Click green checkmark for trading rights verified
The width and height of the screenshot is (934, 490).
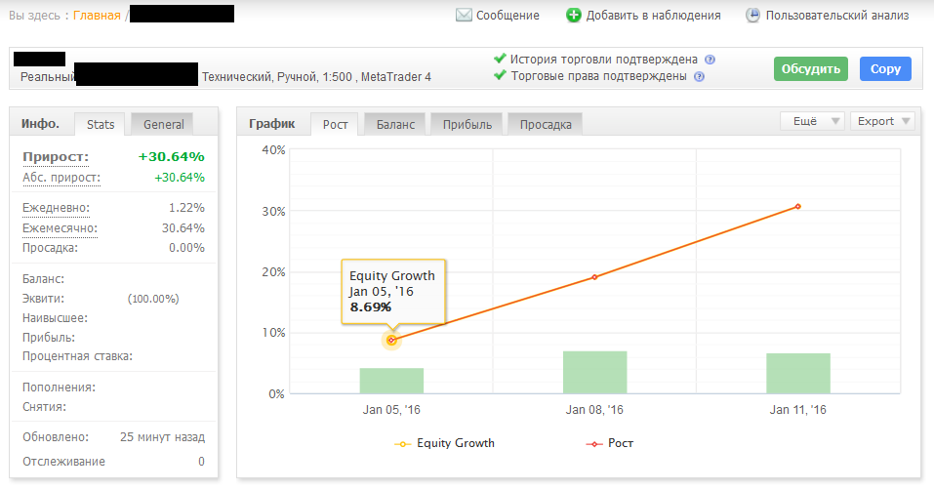pyautogui.click(x=501, y=75)
